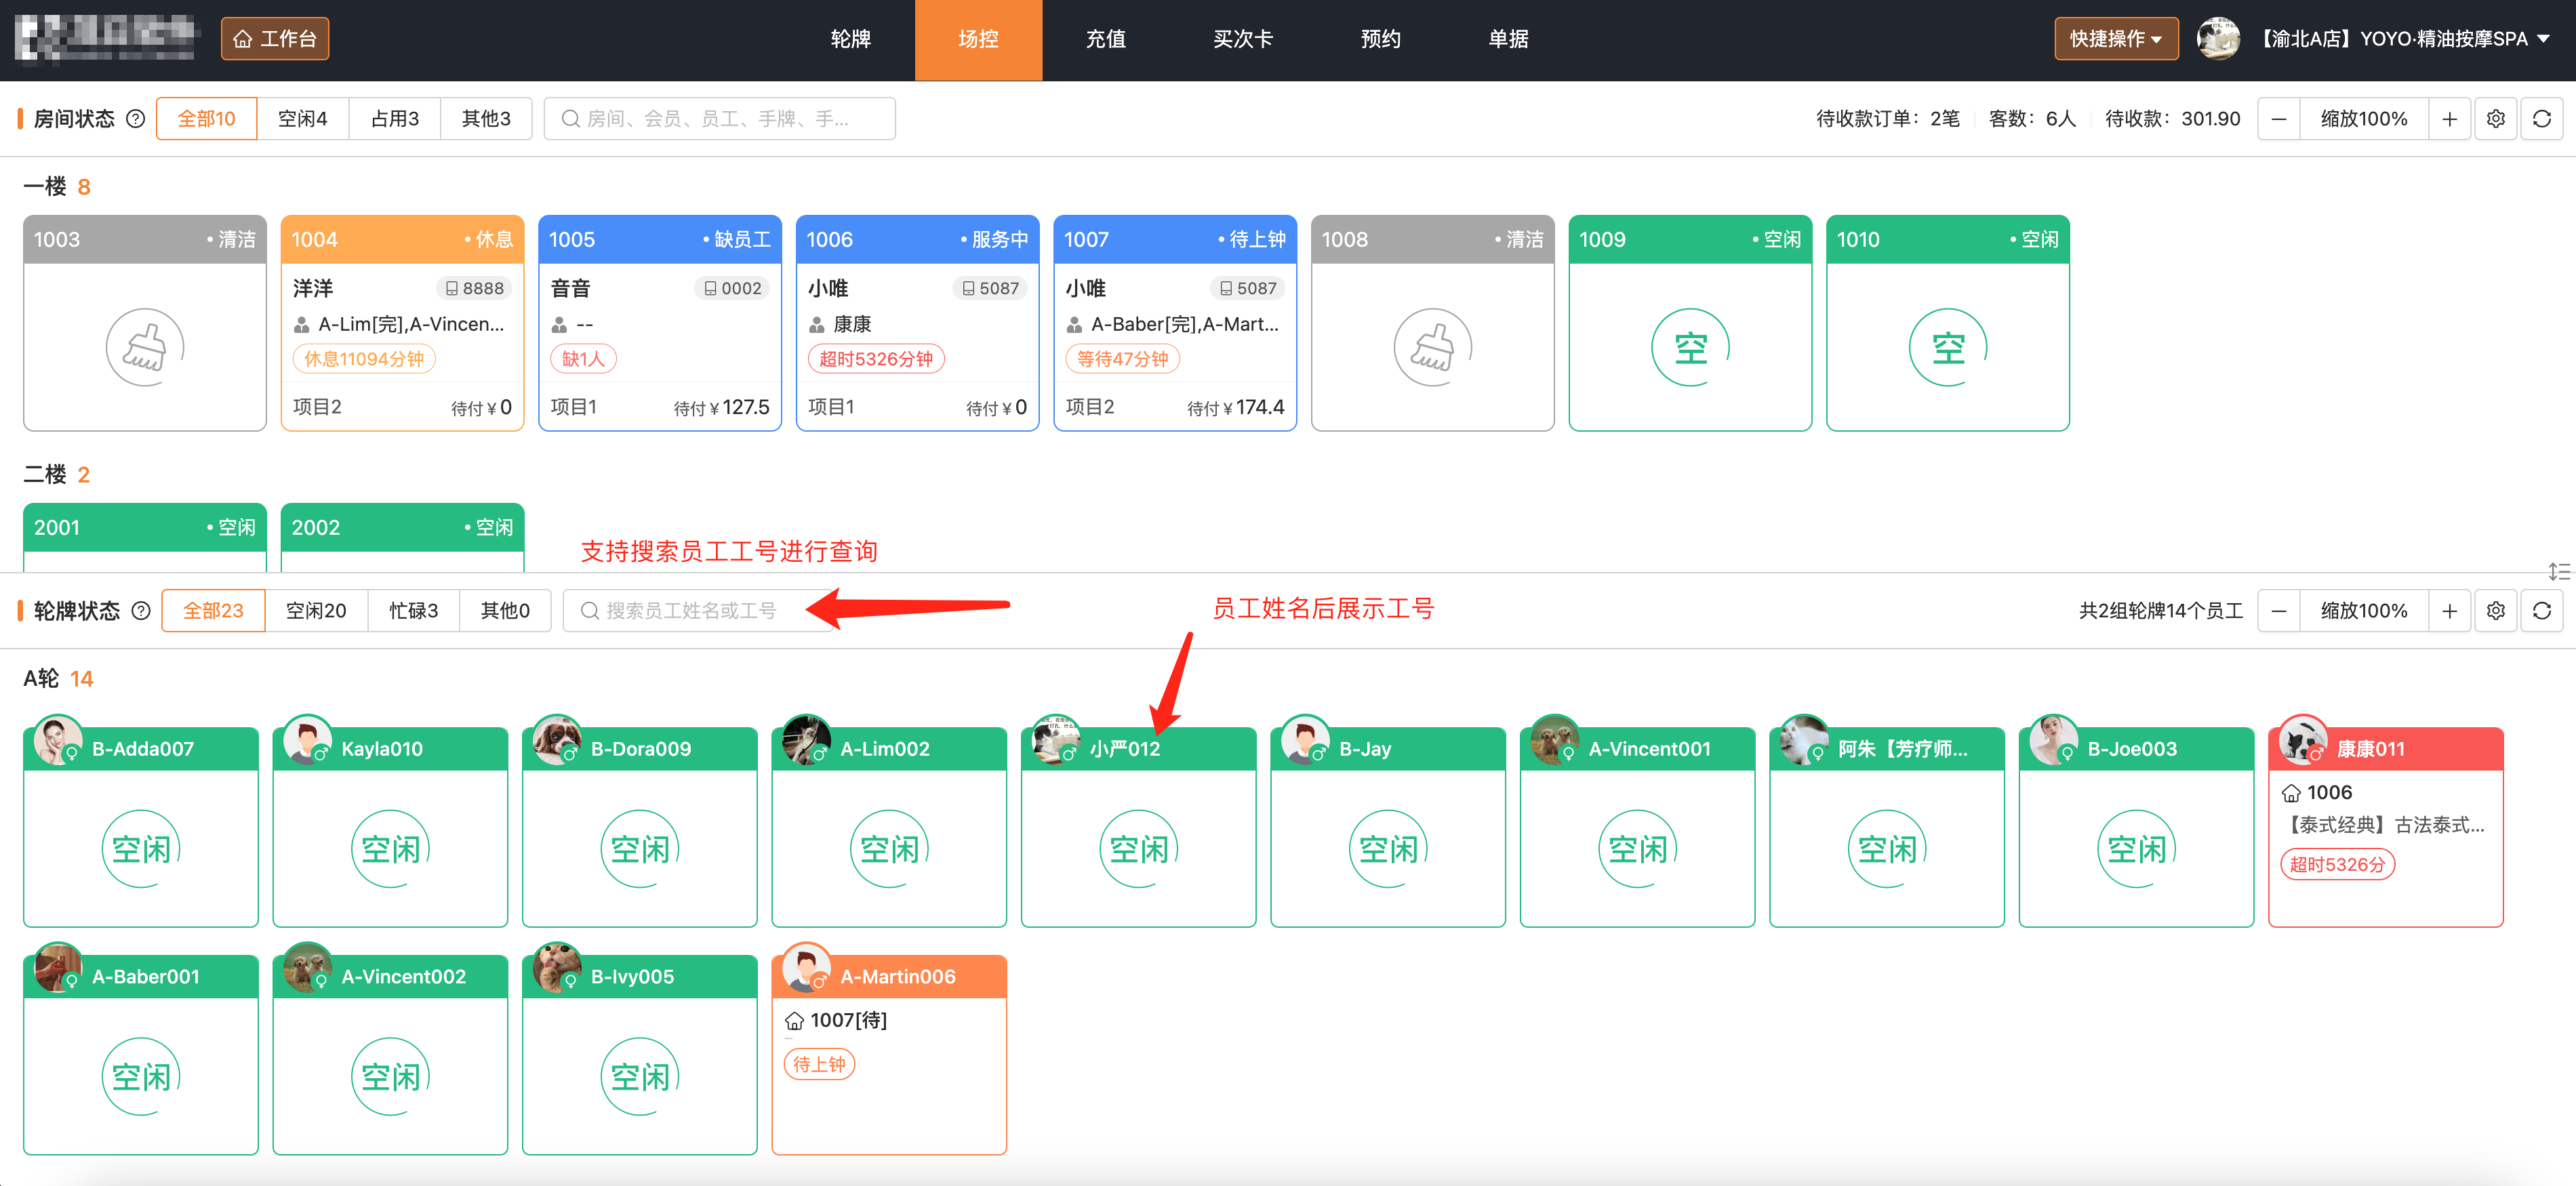Click the panel height resize icon
The image size is (2576, 1186).
(x=2558, y=571)
